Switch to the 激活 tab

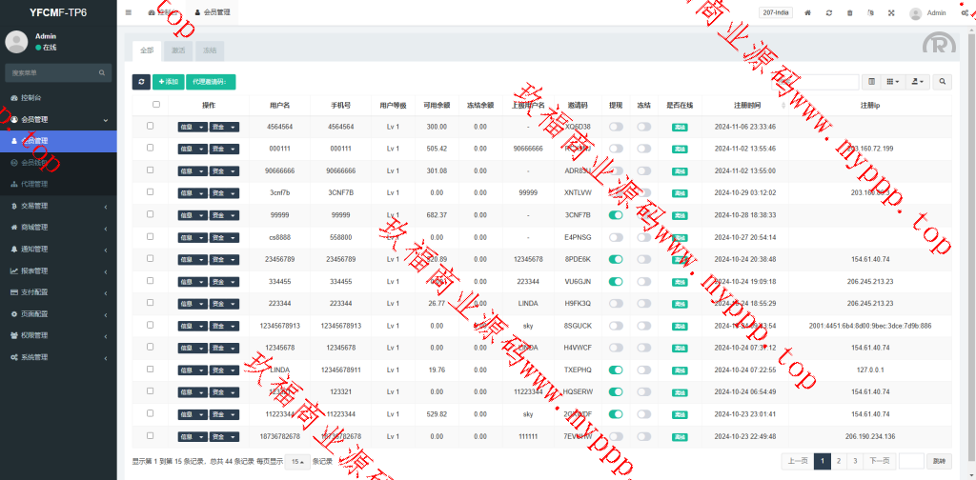(x=178, y=49)
